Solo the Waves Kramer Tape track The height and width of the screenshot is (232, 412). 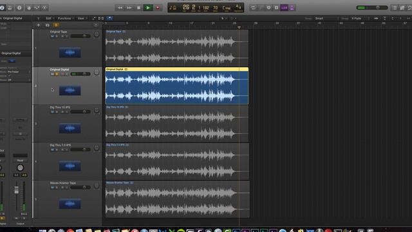tap(57, 188)
